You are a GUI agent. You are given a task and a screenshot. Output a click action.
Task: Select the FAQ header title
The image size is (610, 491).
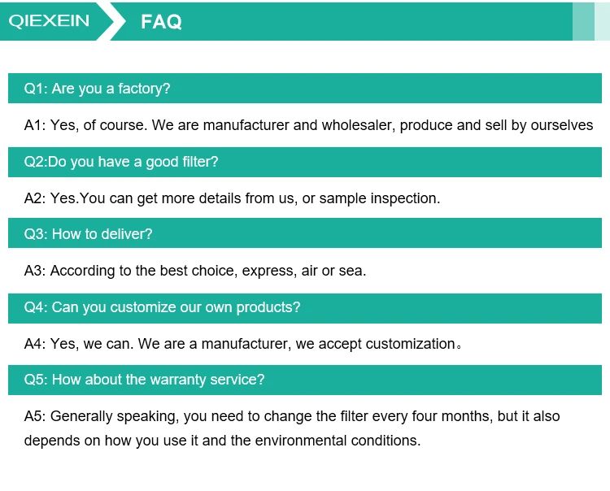coord(161,22)
